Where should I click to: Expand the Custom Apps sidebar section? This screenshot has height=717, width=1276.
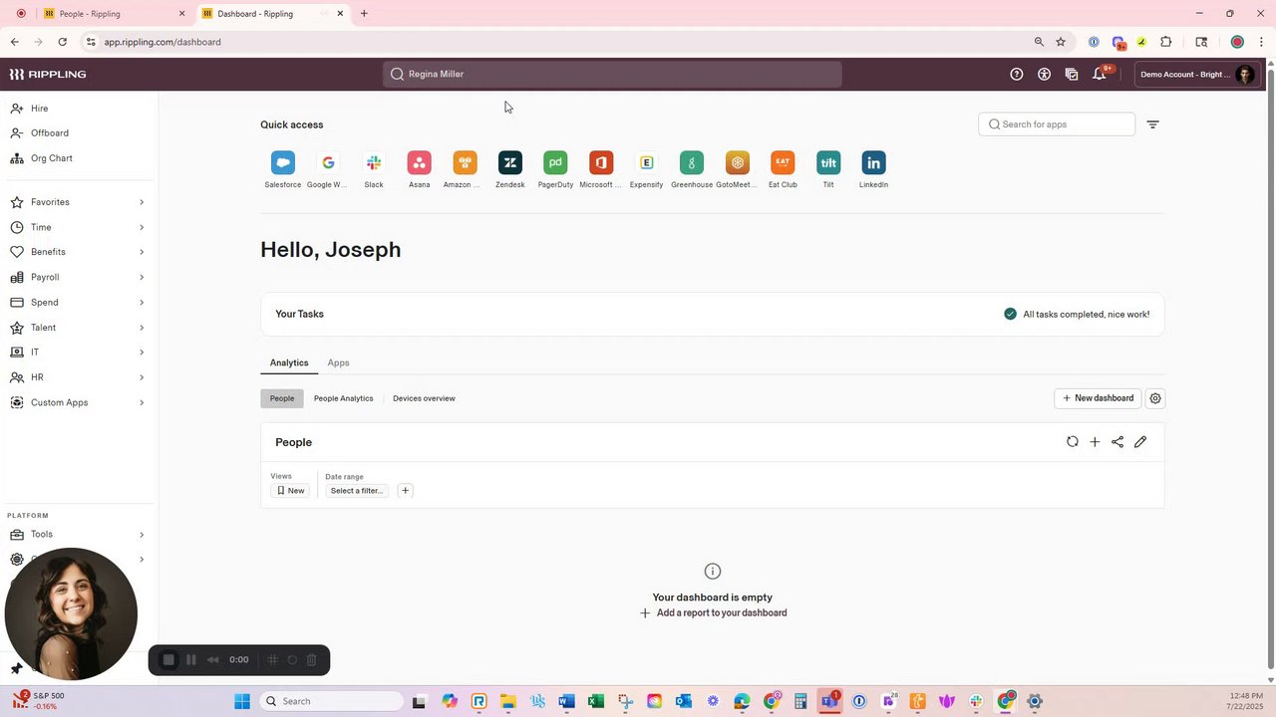[x=78, y=402]
